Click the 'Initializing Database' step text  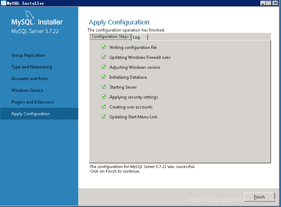128,77
